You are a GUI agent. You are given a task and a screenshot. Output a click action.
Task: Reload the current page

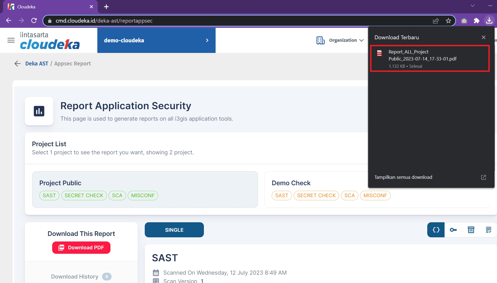point(34,21)
